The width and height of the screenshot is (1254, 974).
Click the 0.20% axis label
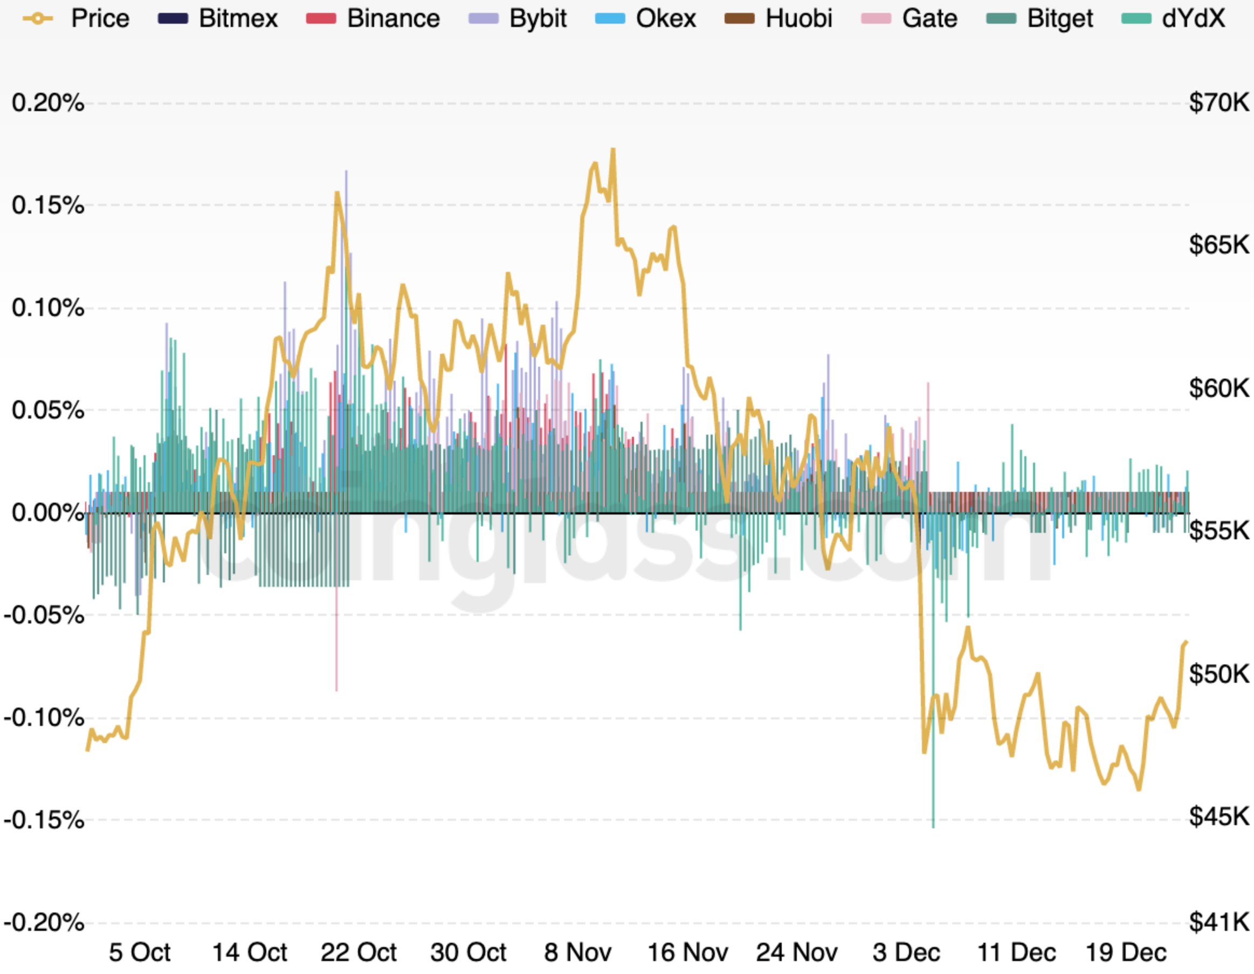click(47, 104)
